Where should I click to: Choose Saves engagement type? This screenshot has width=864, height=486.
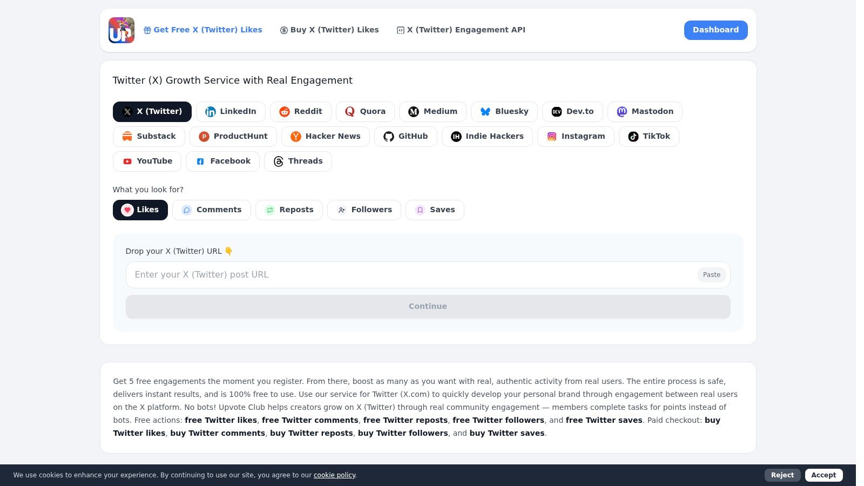pos(435,210)
